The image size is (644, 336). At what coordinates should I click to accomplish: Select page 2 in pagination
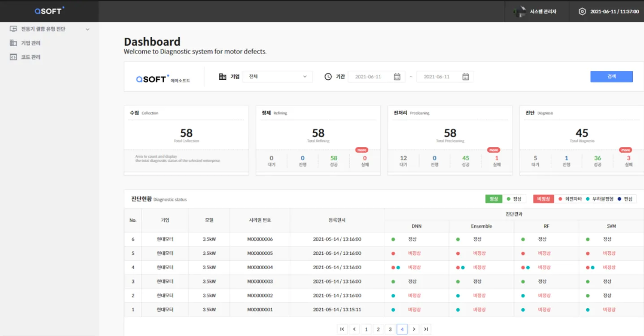(x=378, y=329)
